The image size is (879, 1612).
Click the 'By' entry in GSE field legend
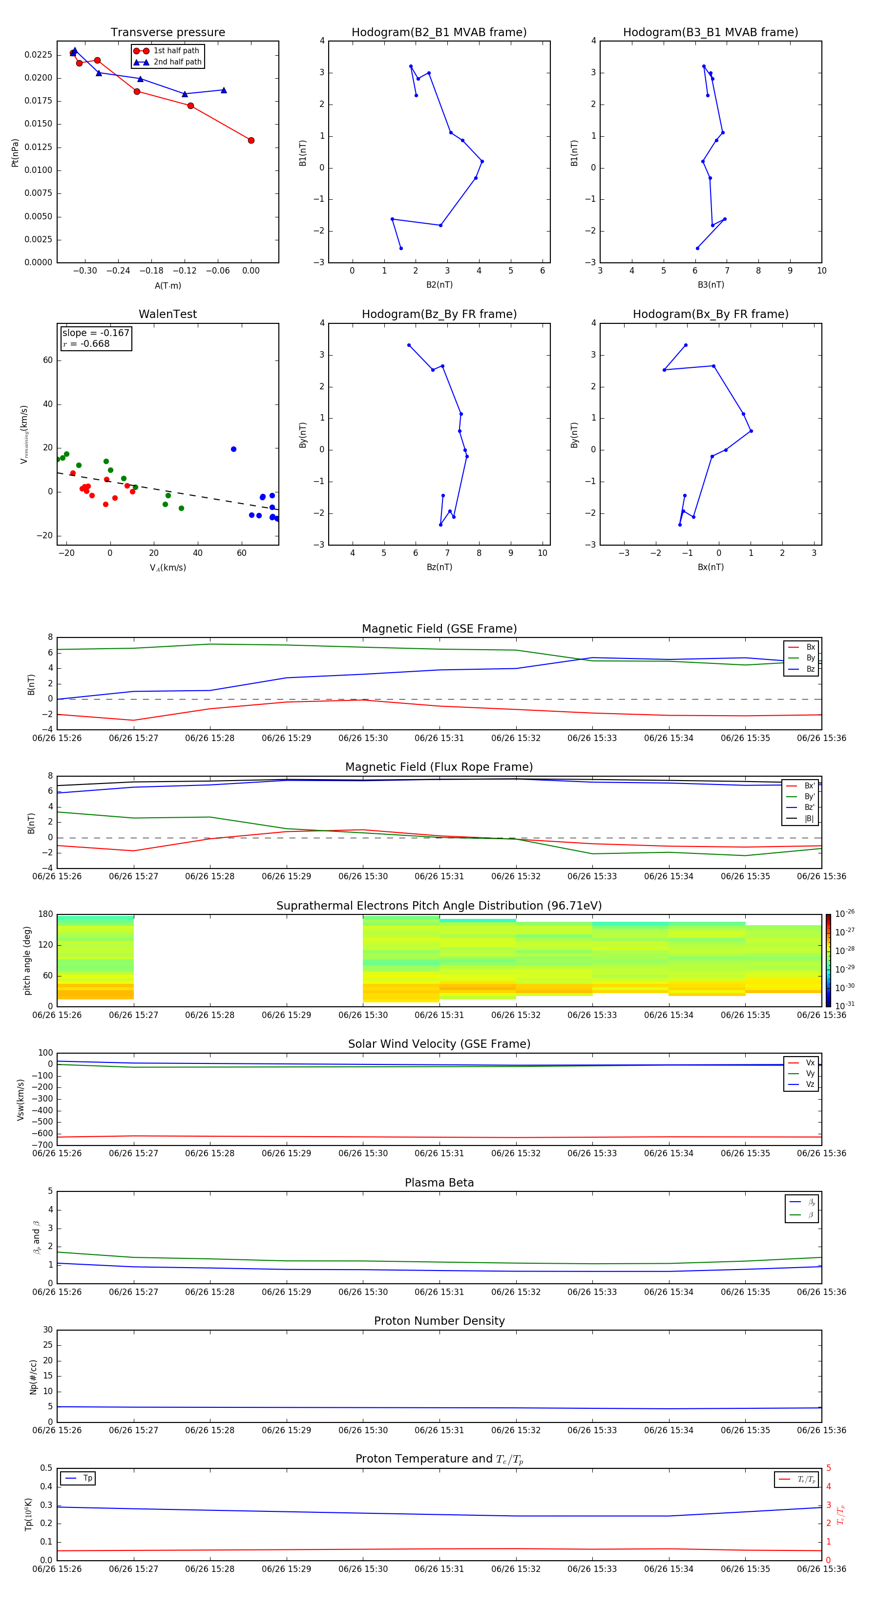(801, 658)
